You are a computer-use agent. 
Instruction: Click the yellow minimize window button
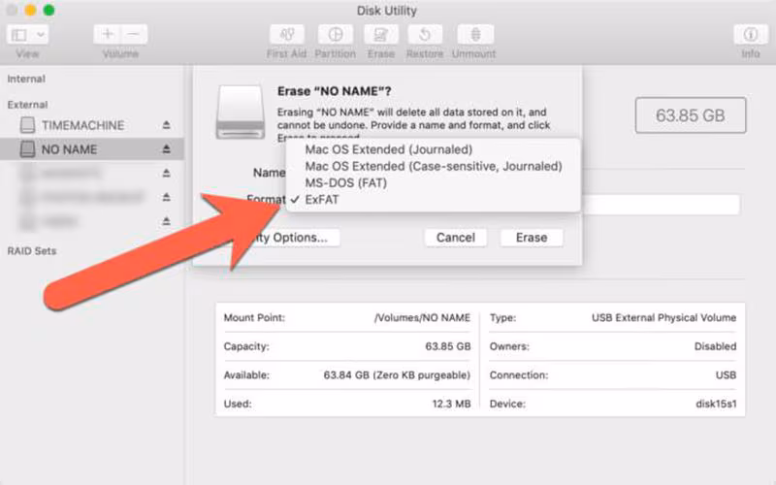30,11
